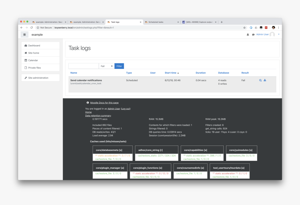Open the Chrome three-dot menu
Viewport: 300px width, 205px height.
[x=278, y=28]
